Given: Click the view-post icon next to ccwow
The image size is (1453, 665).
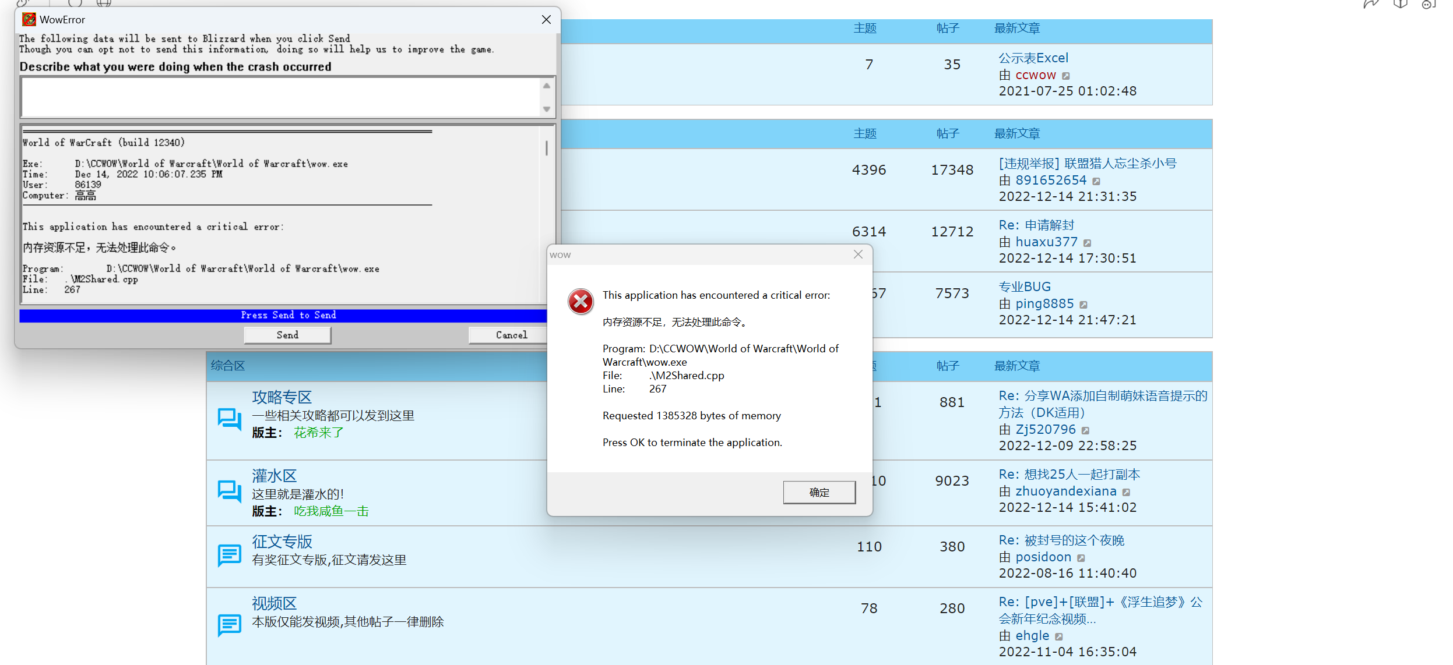Looking at the screenshot, I should click(1066, 76).
